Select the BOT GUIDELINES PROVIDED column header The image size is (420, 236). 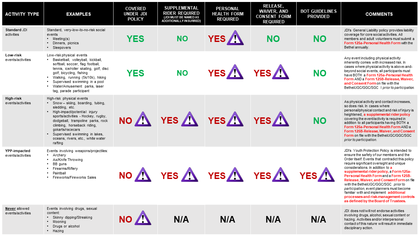pos(319,14)
